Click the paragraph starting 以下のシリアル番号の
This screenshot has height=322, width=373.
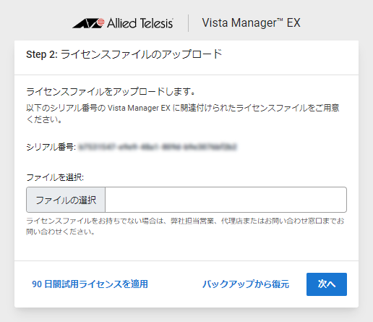point(183,114)
